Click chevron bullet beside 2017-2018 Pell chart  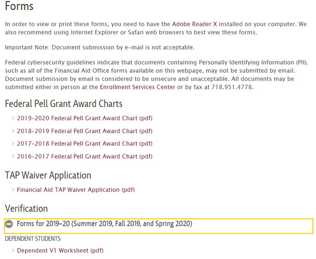pyautogui.click(x=13, y=143)
